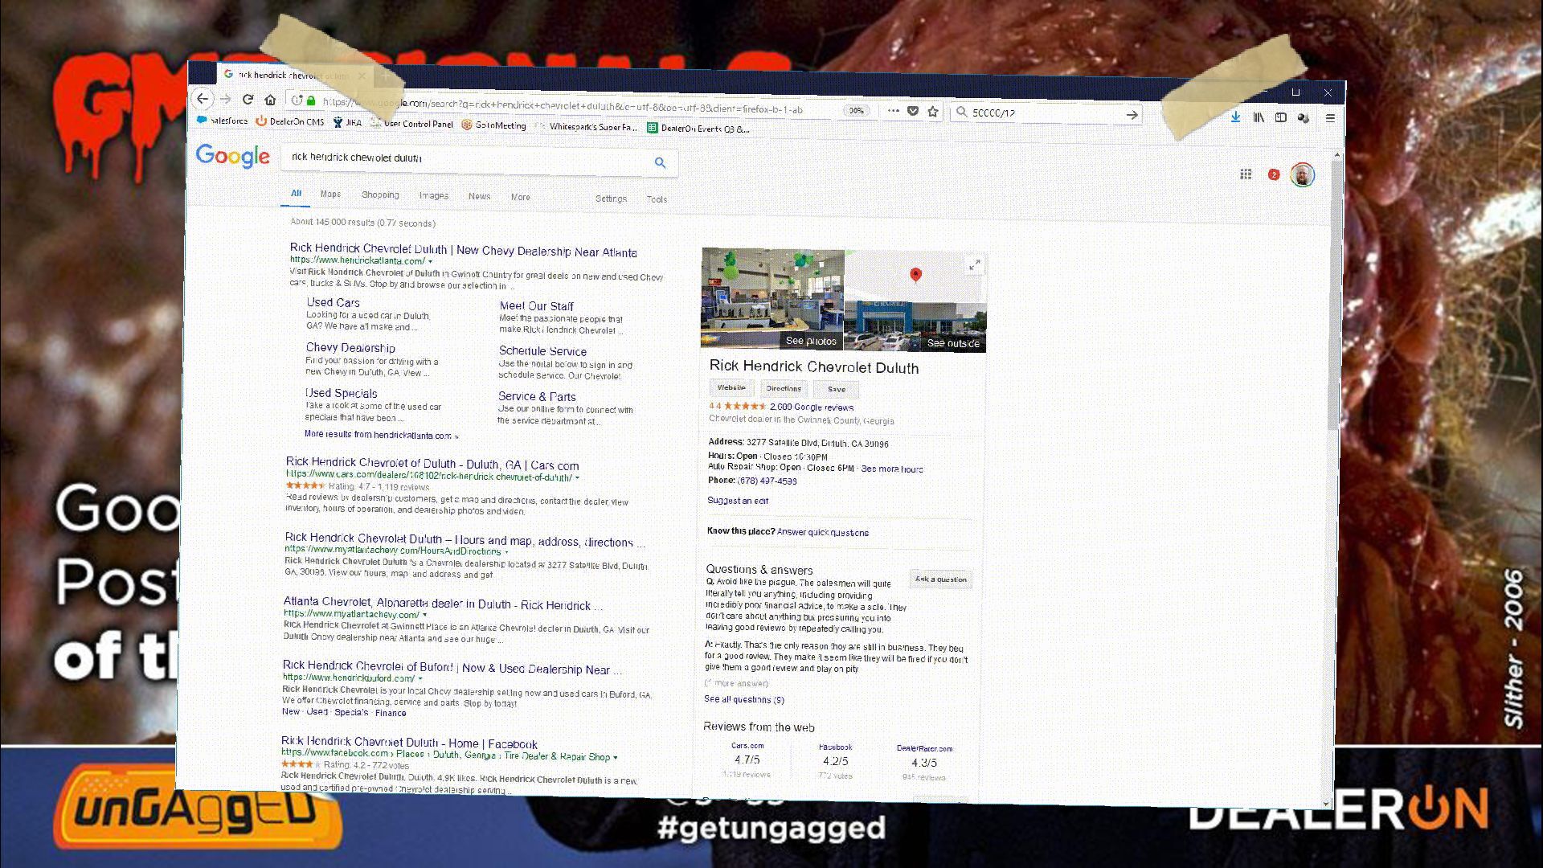This screenshot has height=868, width=1543.
Task: Open the User Control Panel bookmark
Action: [411, 124]
